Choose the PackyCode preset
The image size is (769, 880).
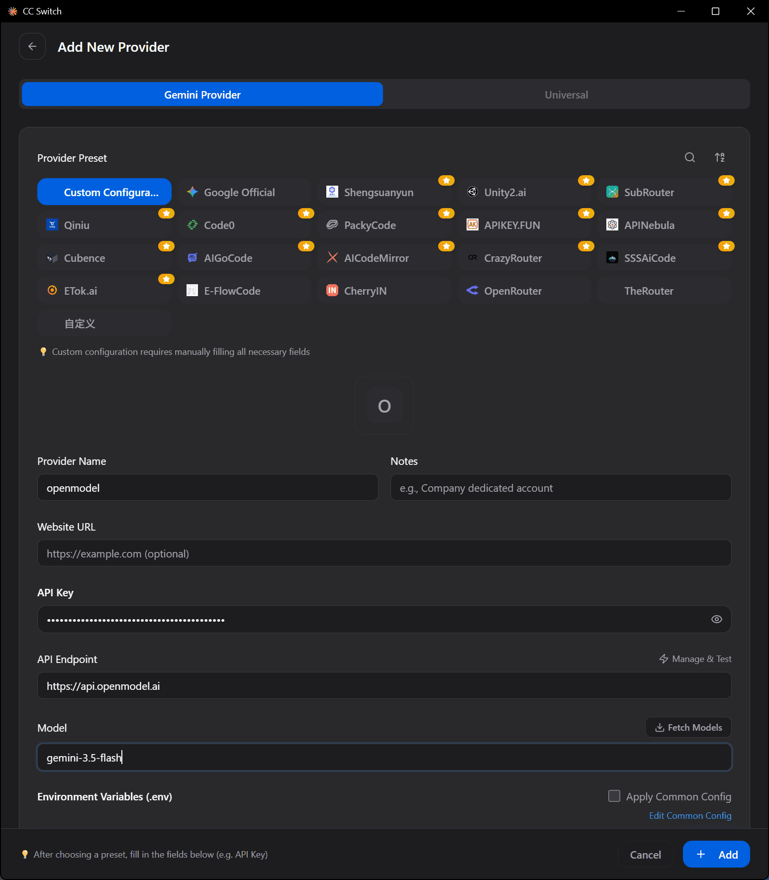click(384, 224)
